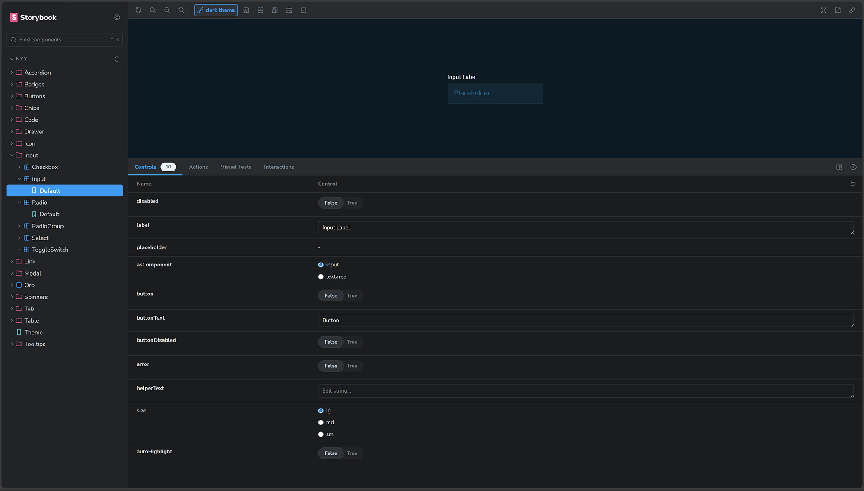The width and height of the screenshot is (864, 491).
Task: Go full screen with expand icon
Action: (823, 10)
